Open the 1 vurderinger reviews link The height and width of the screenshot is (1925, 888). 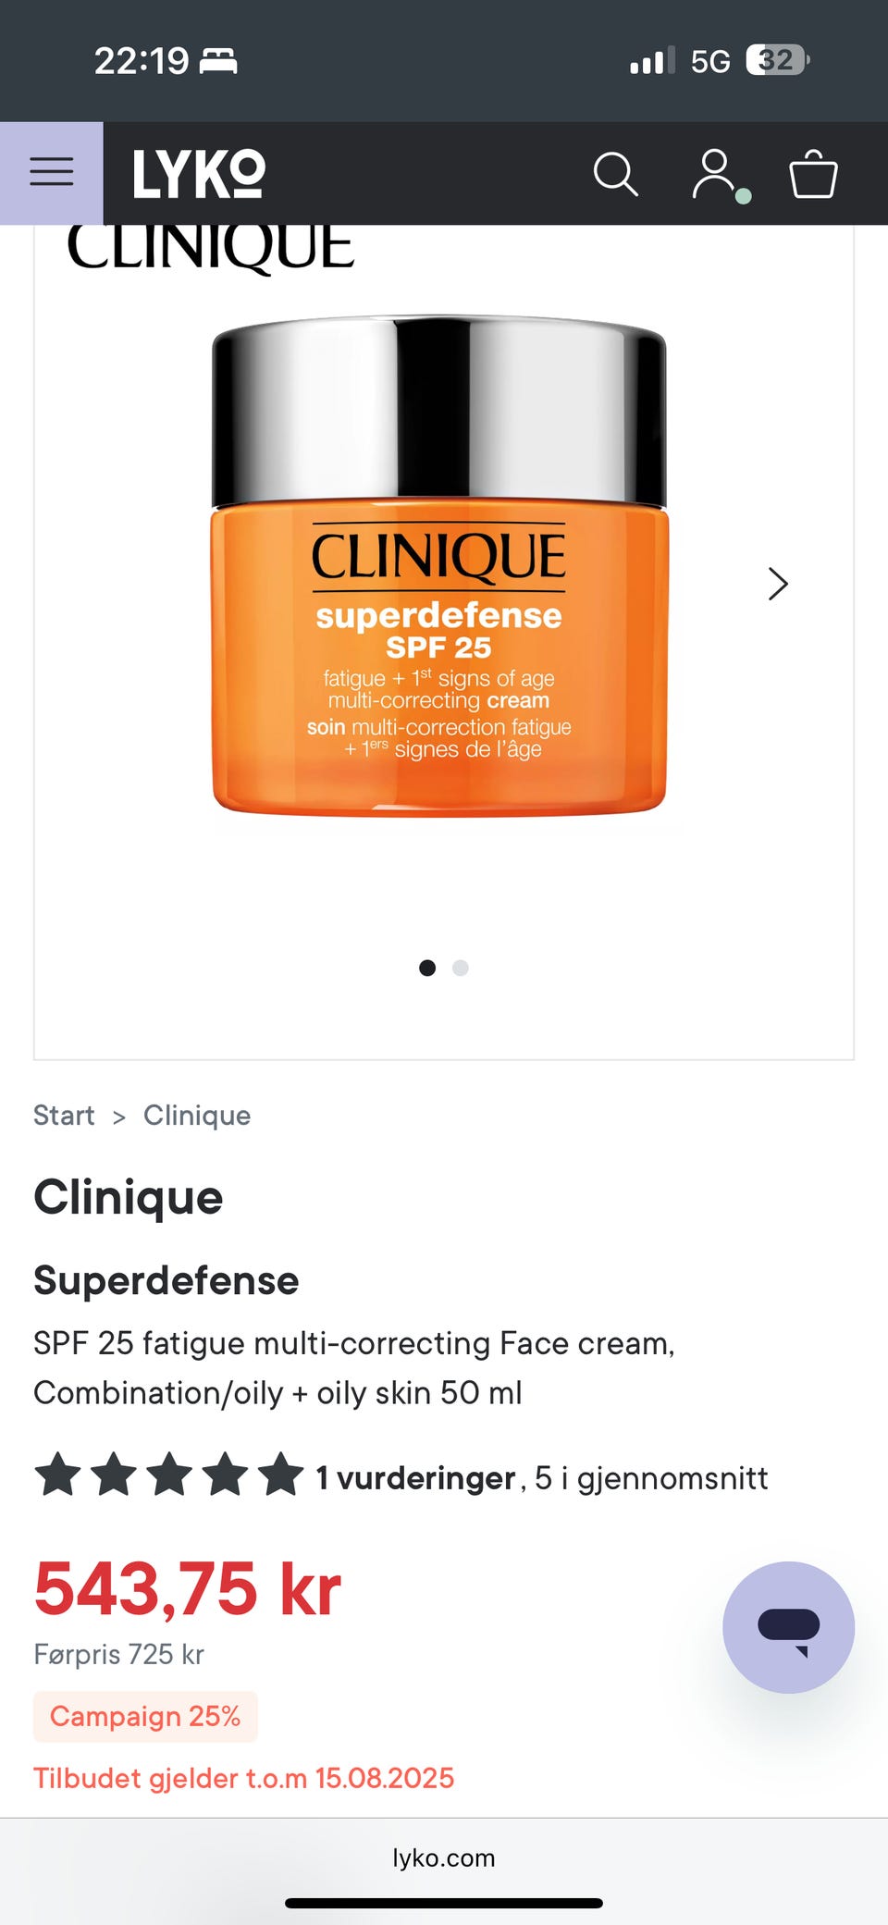pos(415,1478)
